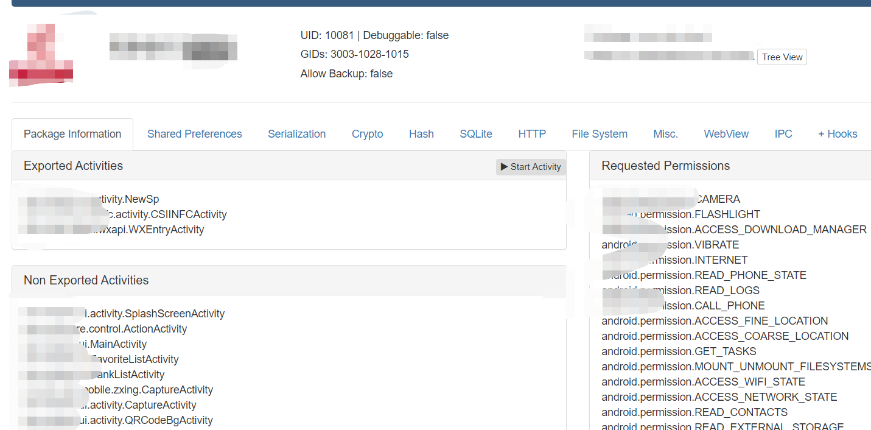Switch to the Shared Preferences tab
The height and width of the screenshot is (430, 871).
coord(195,134)
